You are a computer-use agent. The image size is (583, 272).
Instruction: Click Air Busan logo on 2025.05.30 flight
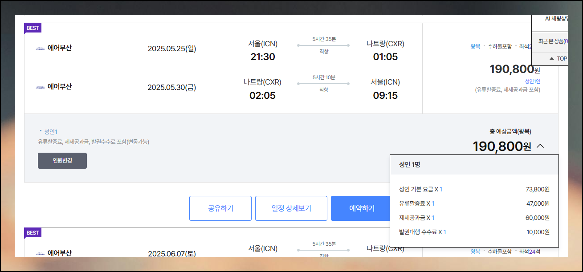41,87
